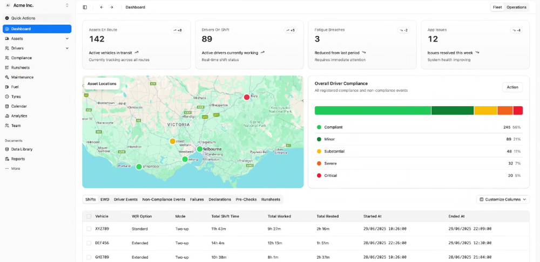
Task: Click the yellow map marker near Ballarat
Action: tap(173, 141)
